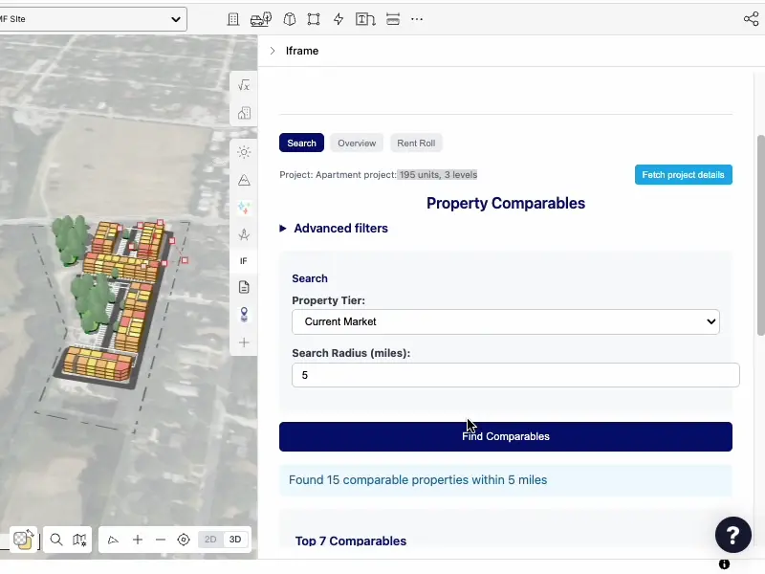Click the zoom-in plus control on the map
The image size is (765, 574).
pos(136,539)
